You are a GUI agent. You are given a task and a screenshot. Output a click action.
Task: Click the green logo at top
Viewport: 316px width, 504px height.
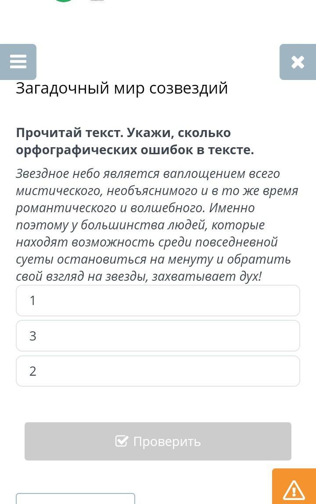(64, 1)
